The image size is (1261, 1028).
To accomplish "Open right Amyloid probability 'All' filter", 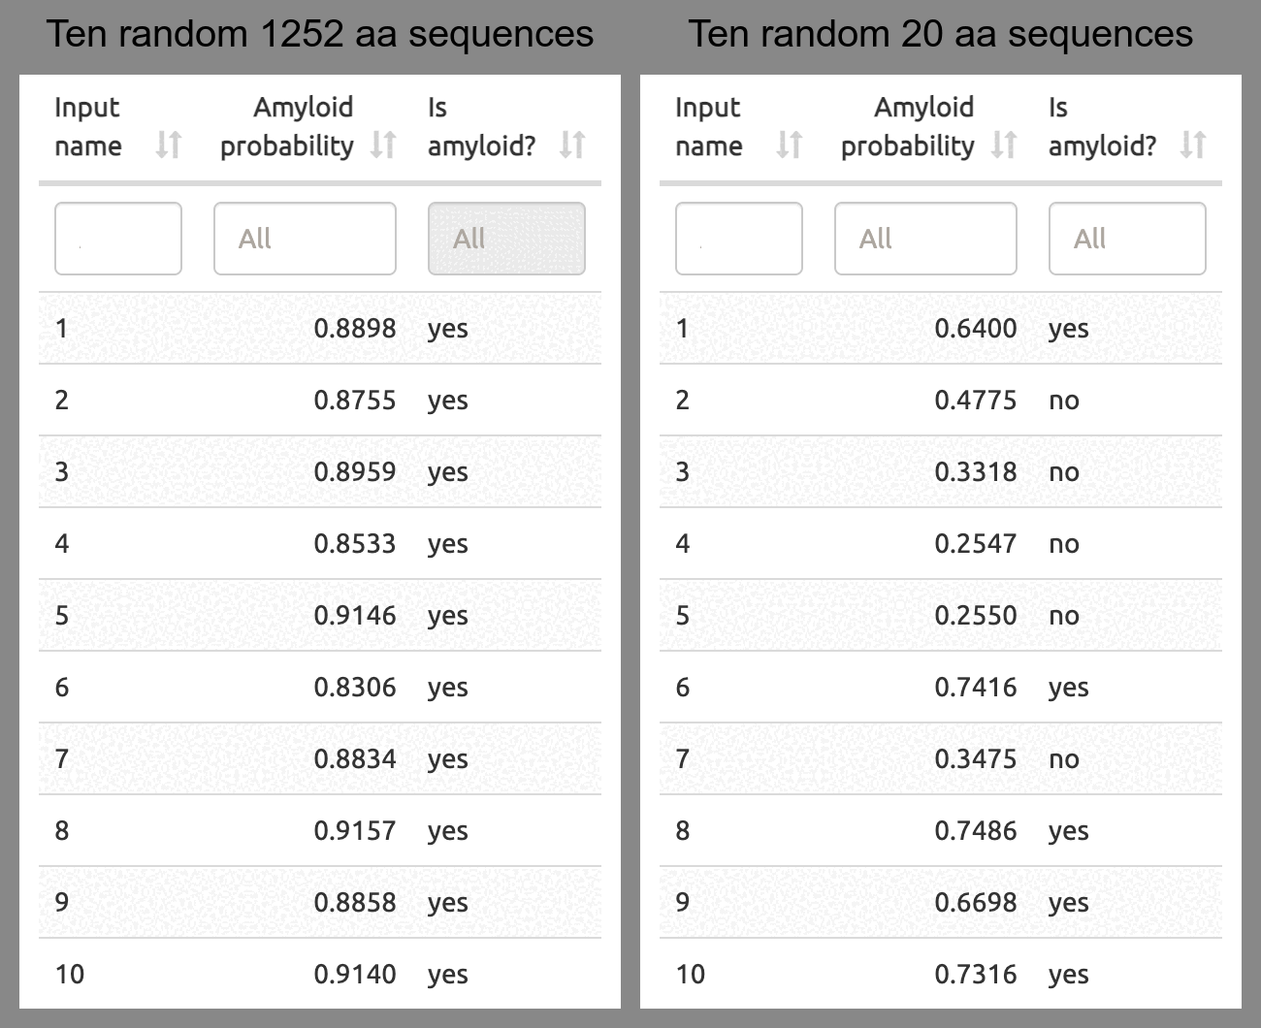I will pyautogui.click(x=925, y=239).
